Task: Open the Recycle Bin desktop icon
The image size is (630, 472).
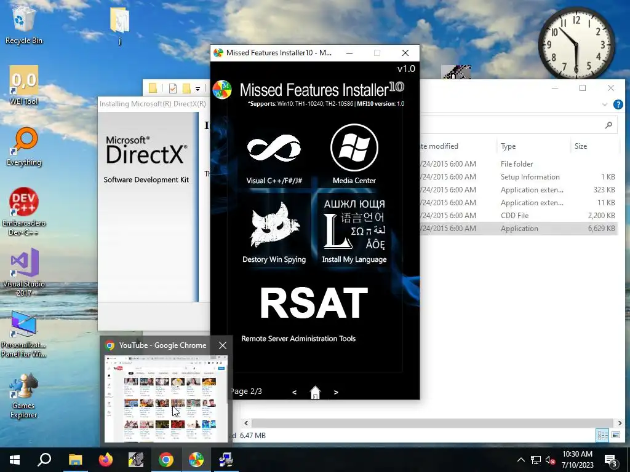Action: click(24, 25)
